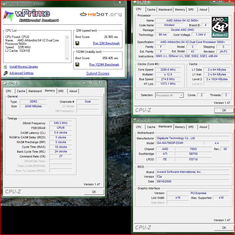This screenshot has height=235, width=235.
Task: Click the Channels # Dual value
Action: coord(88,102)
